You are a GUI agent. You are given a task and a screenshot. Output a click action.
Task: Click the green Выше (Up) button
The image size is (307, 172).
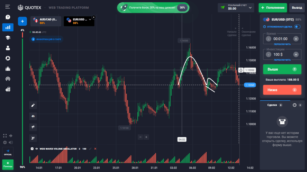coord(282,69)
